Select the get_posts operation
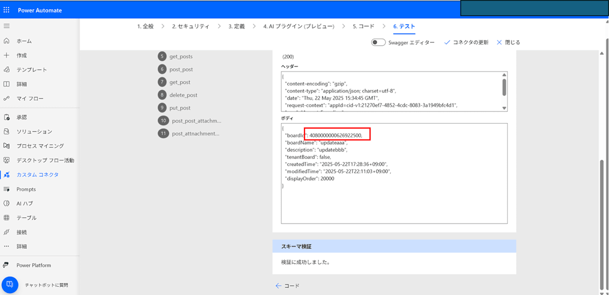This screenshot has width=609, height=295. 181,56
